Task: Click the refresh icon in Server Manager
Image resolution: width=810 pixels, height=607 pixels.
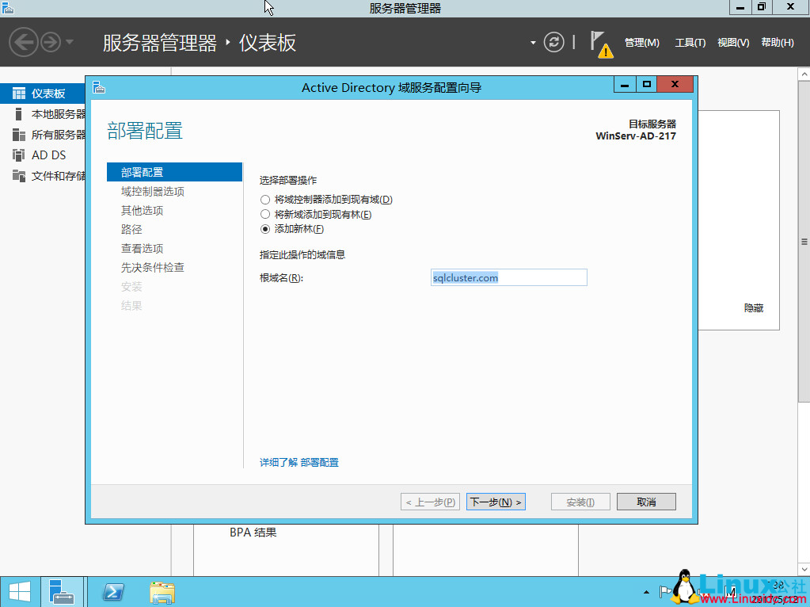Action: point(554,42)
